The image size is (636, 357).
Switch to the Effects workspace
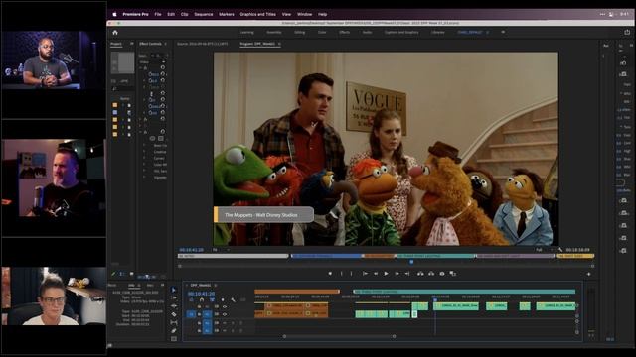pos(345,33)
